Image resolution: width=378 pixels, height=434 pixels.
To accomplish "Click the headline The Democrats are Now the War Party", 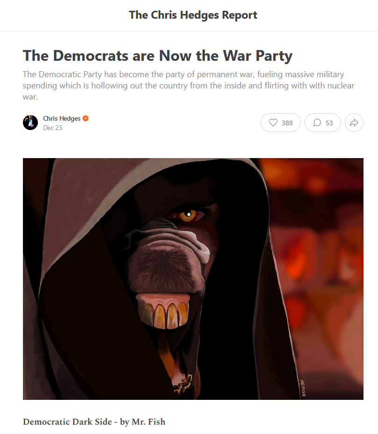I will coord(158,56).
